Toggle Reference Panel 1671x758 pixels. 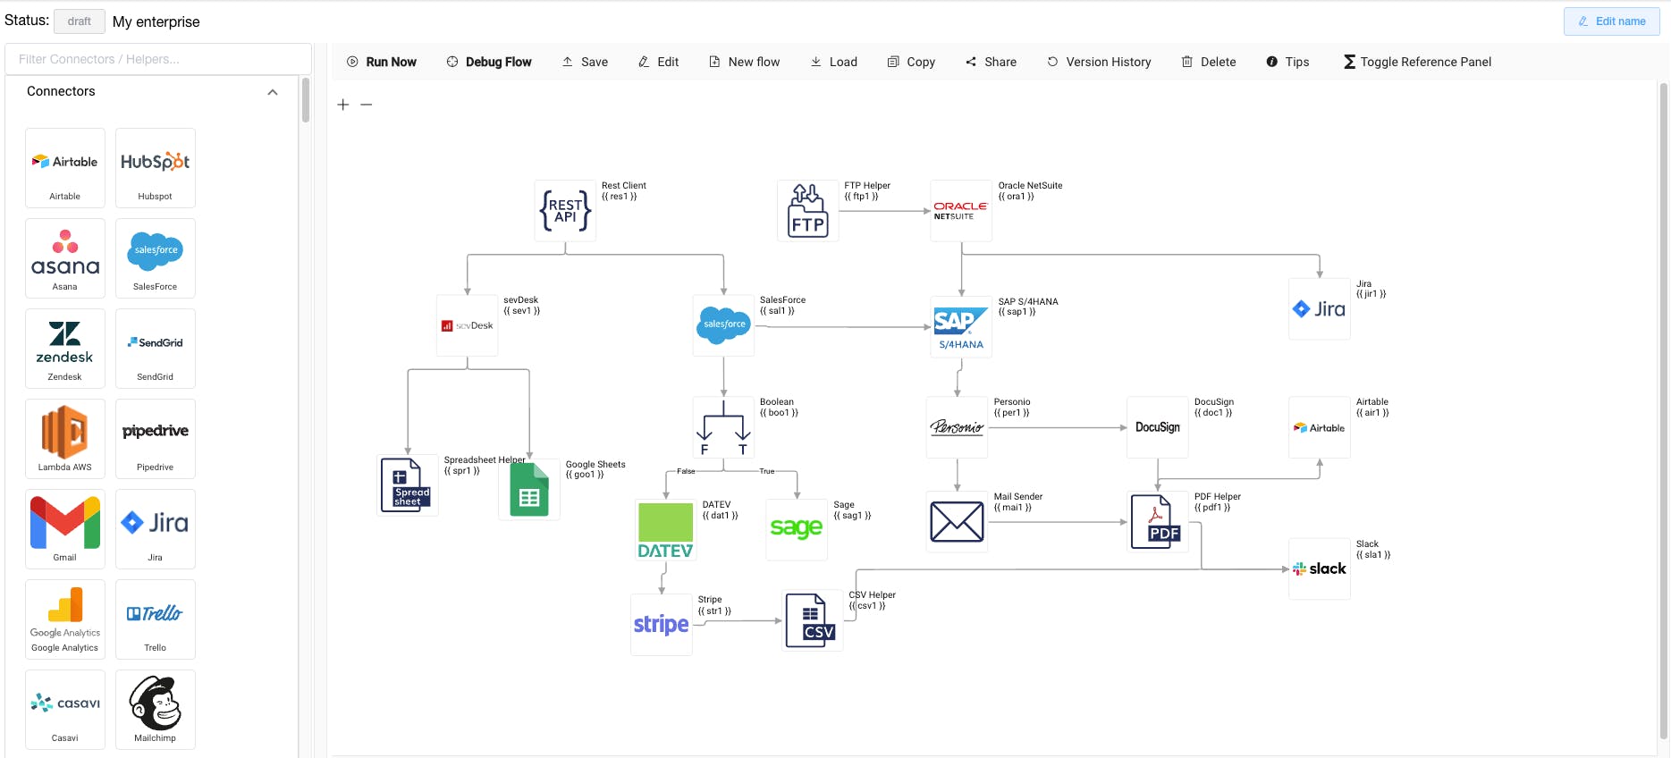click(x=1417, y=62)
